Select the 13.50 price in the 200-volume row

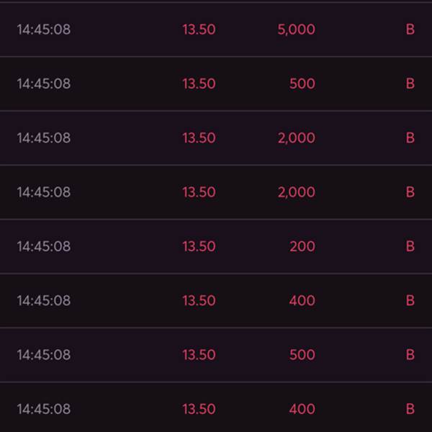pos(199,246)
